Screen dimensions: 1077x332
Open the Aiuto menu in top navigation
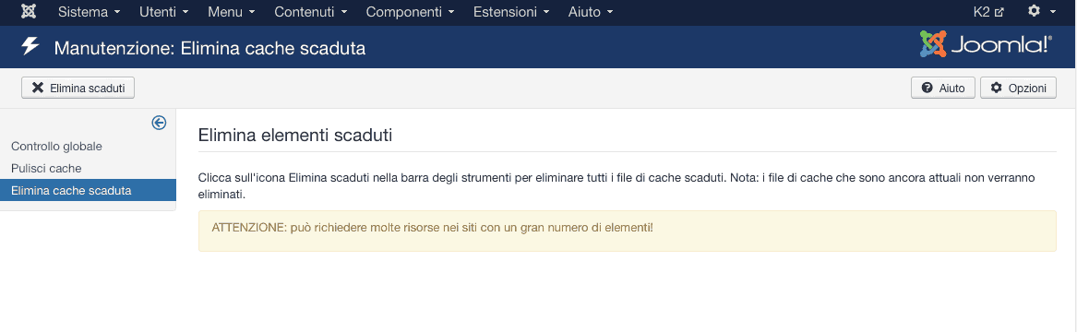591,12
